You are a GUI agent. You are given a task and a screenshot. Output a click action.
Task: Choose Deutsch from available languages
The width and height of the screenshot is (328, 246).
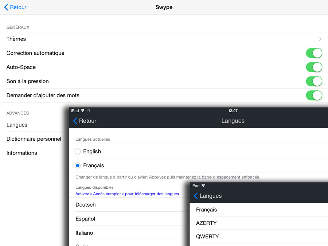point(129,205)
